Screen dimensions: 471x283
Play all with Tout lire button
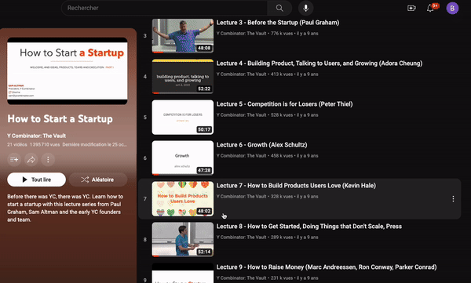point(36,180)
